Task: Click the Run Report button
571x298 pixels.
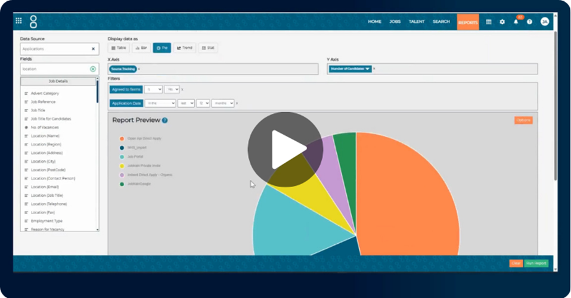Action: pyautogui.click(x=536, y=263)
